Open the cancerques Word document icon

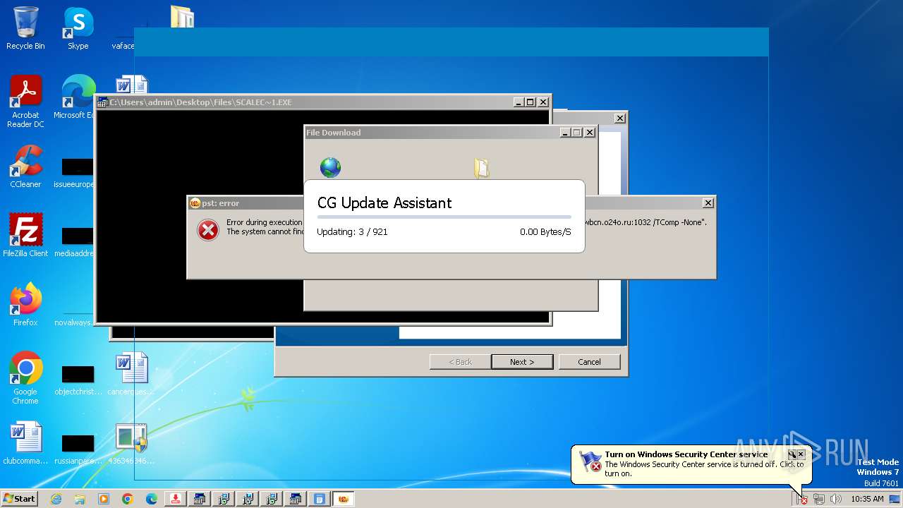[131, 374]
